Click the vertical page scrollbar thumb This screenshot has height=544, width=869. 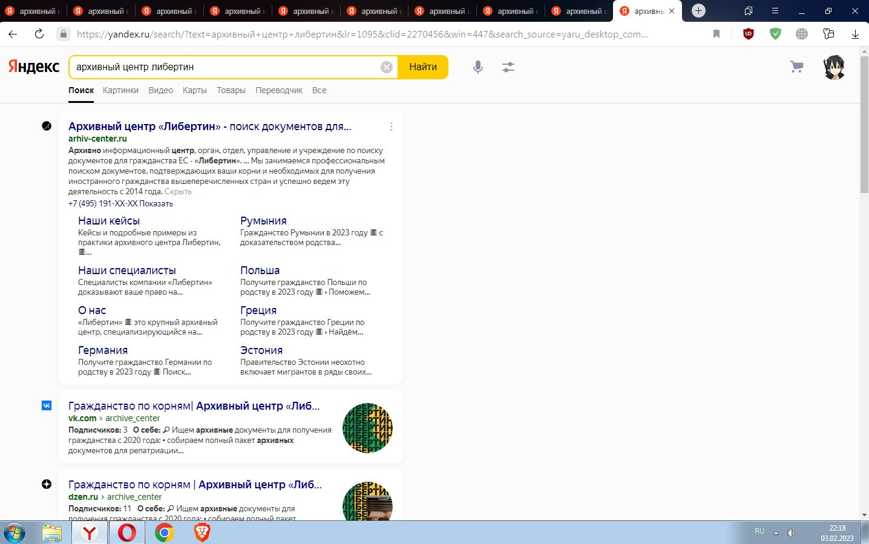(864, 124)
